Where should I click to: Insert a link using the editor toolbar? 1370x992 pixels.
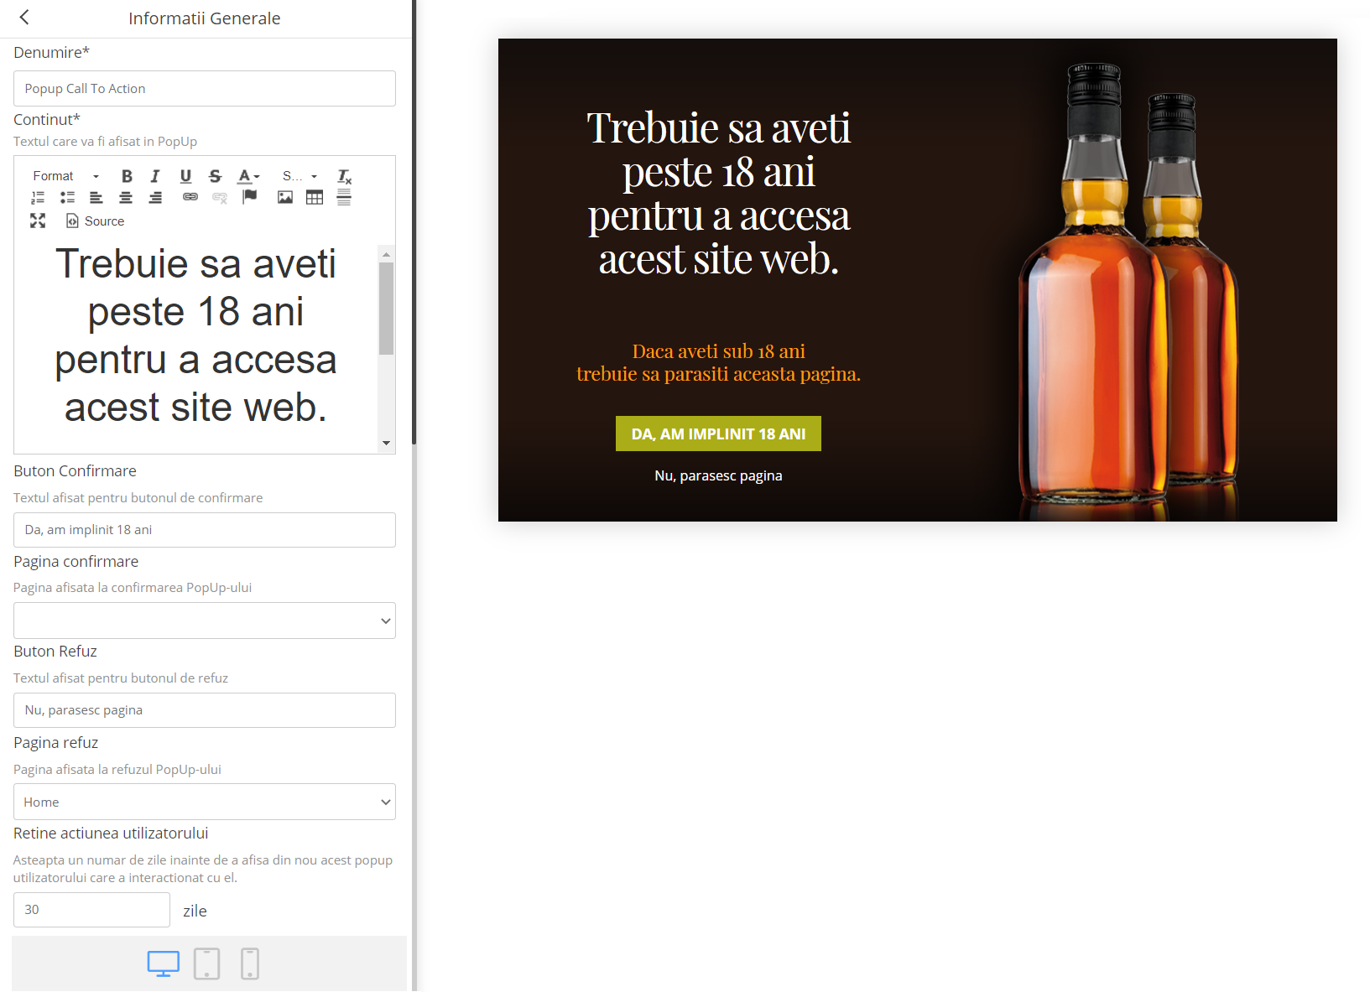[x=190, y=197]
